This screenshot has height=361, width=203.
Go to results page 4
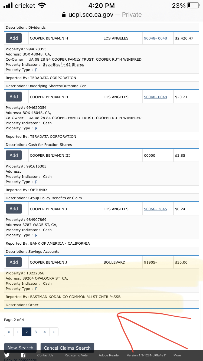[45, 332]
